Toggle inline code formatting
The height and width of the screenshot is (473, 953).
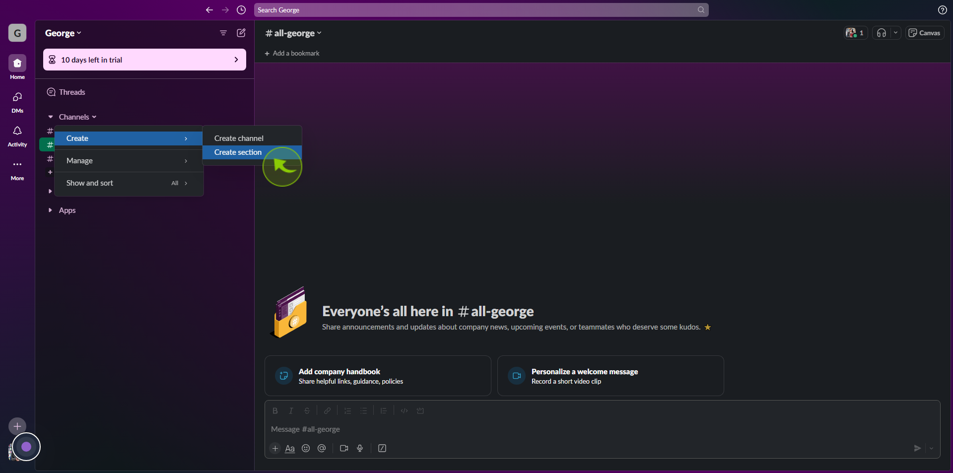pyautogui.click(x=404, y=411)
